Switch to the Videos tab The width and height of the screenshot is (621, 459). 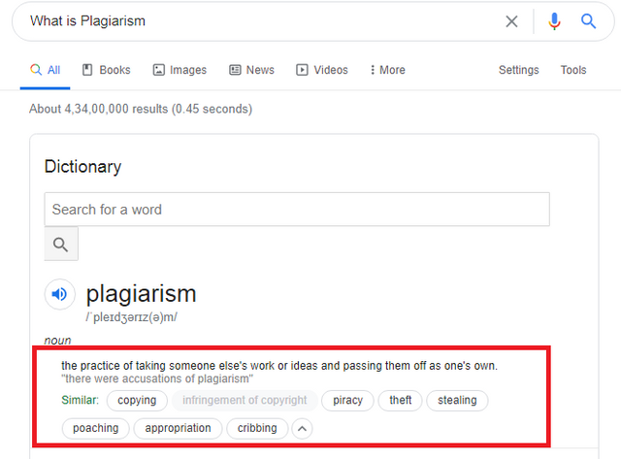(322, 70)
